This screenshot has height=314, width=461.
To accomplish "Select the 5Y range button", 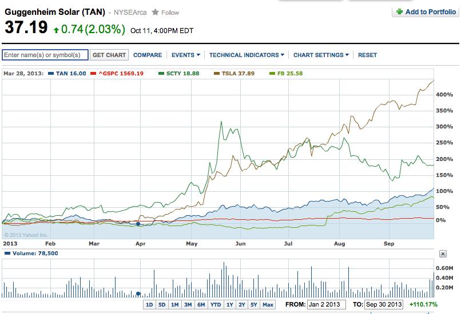I will tap(254, 305).
